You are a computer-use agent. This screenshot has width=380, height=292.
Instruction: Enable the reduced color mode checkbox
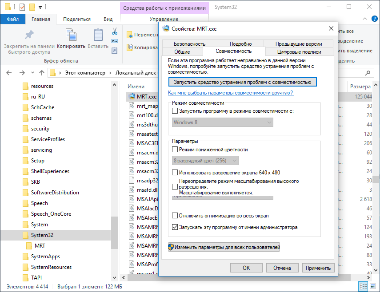(175, 149)
